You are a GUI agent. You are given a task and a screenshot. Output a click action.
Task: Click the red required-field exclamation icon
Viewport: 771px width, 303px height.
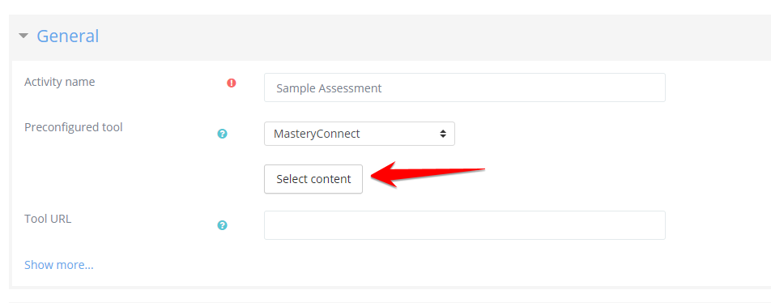[232, 83]
